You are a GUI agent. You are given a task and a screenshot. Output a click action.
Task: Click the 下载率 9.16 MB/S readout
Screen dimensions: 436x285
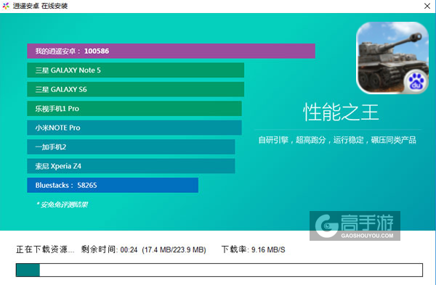[254, 249]
